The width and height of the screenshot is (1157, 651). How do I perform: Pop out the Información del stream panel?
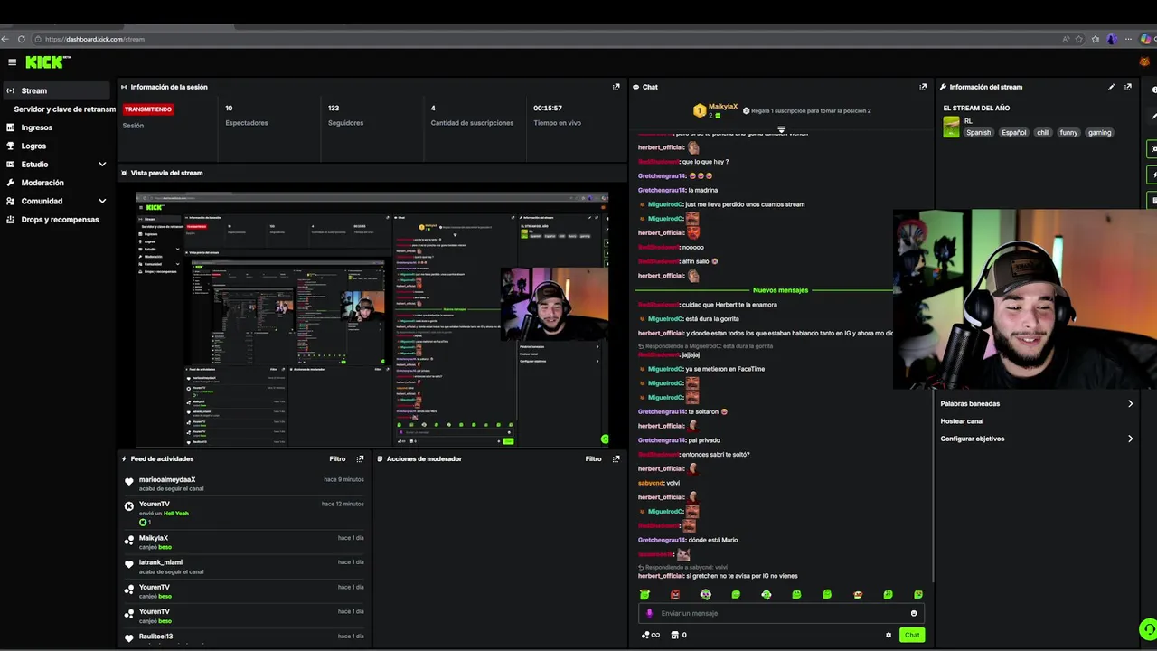[x=1128, y=87]
